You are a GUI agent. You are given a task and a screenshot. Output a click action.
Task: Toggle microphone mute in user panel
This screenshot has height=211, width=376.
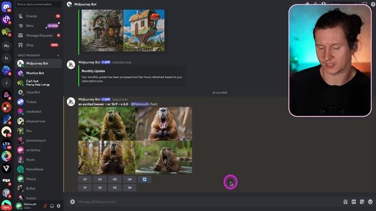[x=45, y=206]
